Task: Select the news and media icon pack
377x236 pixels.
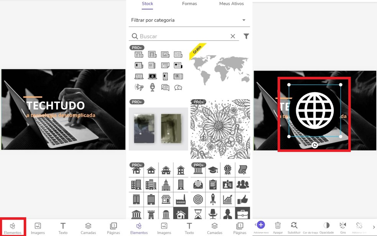Action: coord(159,71)
